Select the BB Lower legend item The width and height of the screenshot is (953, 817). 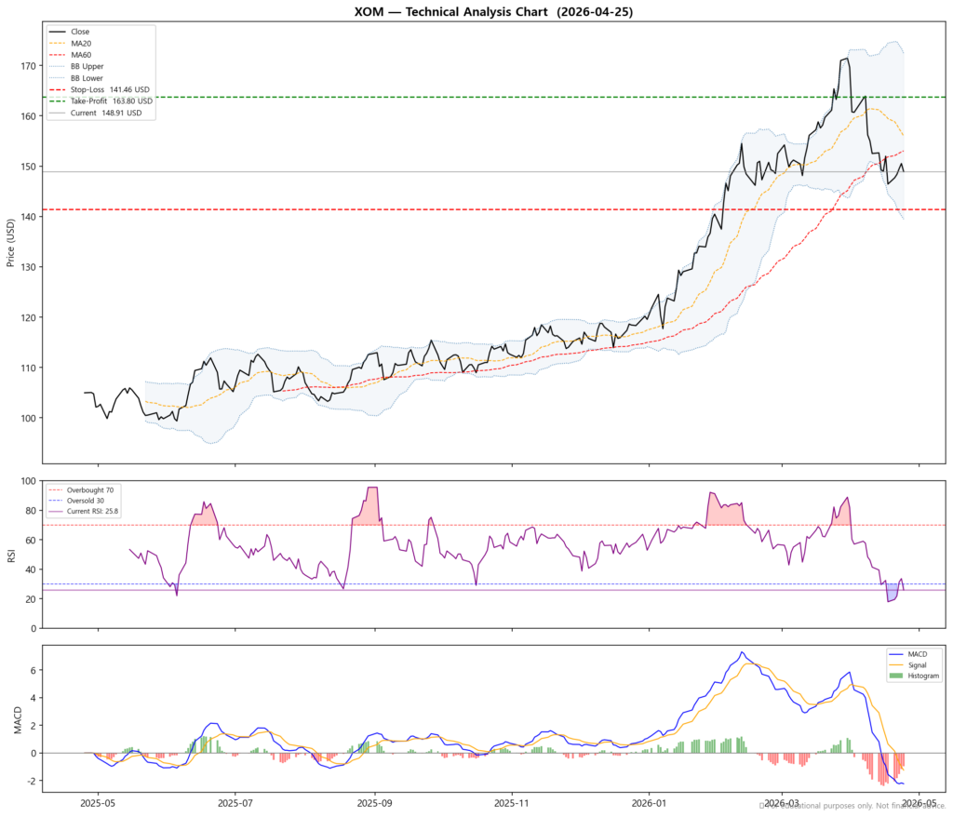(87, 78)
